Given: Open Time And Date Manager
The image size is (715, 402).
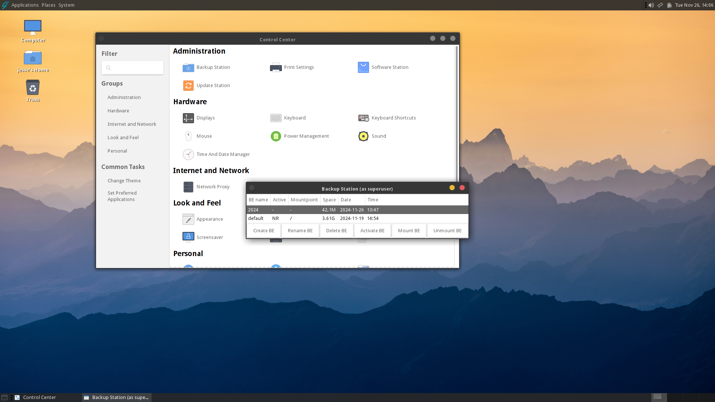Looking at the screenshot, I should [216, 154].
